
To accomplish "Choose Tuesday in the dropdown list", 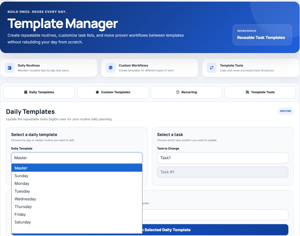I will pos(77,191).
